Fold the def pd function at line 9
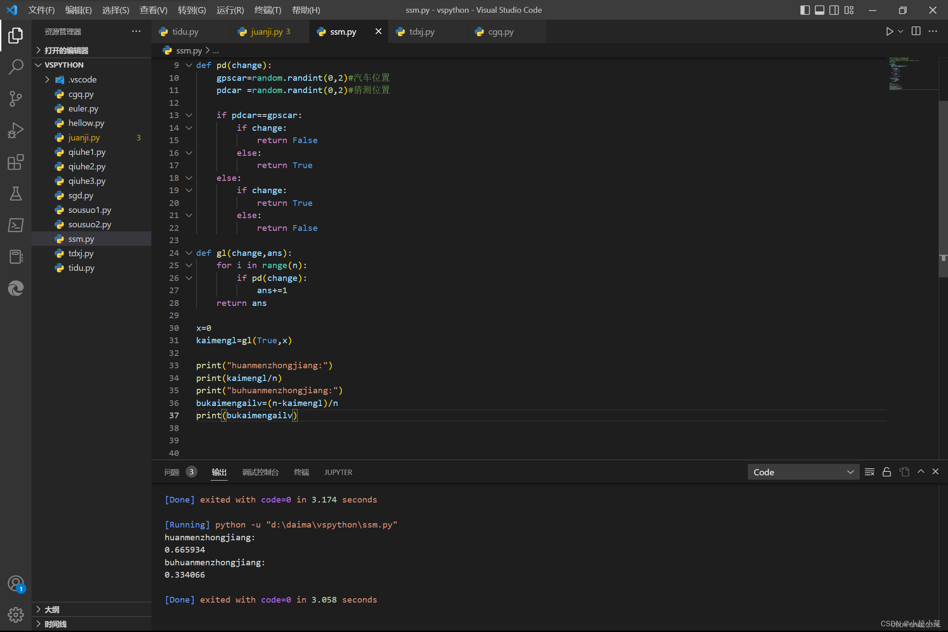Viewport: 948px width, 632px height. (189, 65)
